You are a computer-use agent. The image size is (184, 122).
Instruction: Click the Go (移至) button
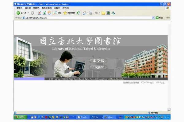click(x=159, y=18)
